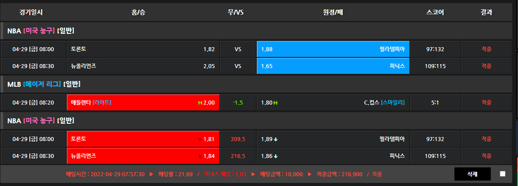Click up arrow icon beside 1.81 odds

(x=200, y=139)
